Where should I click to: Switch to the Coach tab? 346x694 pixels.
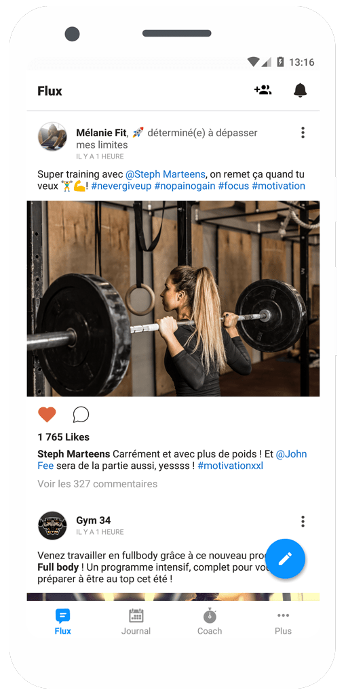pyautogui.click(x=210, y=622)
